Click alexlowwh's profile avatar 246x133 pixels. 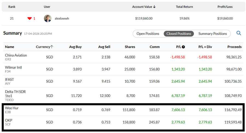[x=48, y=18]
